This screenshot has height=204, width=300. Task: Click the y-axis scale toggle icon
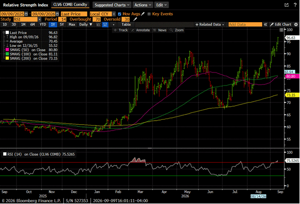pos(281,30)
